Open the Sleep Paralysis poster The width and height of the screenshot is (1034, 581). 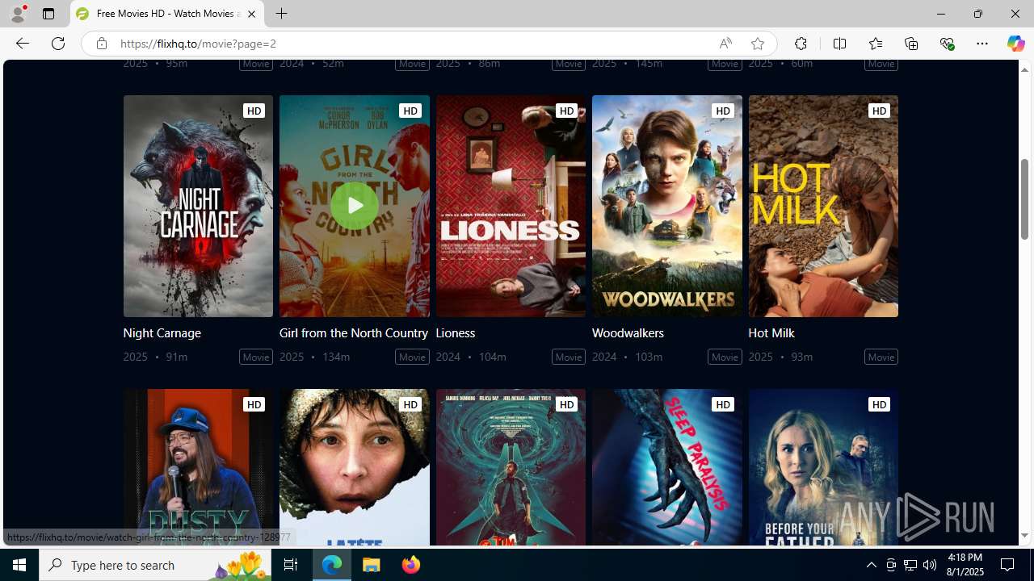point(666,467)
